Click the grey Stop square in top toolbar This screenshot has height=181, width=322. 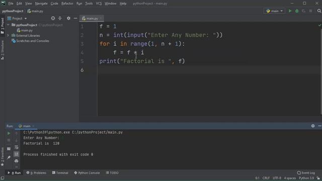tap(310, 11)
